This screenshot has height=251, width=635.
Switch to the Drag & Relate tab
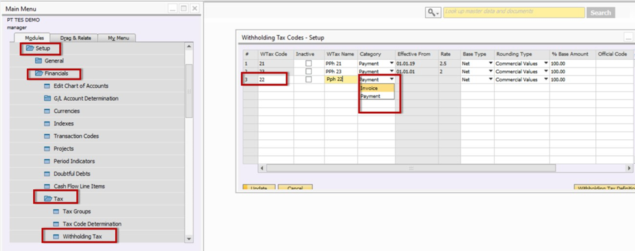click(x=76, y=38)
